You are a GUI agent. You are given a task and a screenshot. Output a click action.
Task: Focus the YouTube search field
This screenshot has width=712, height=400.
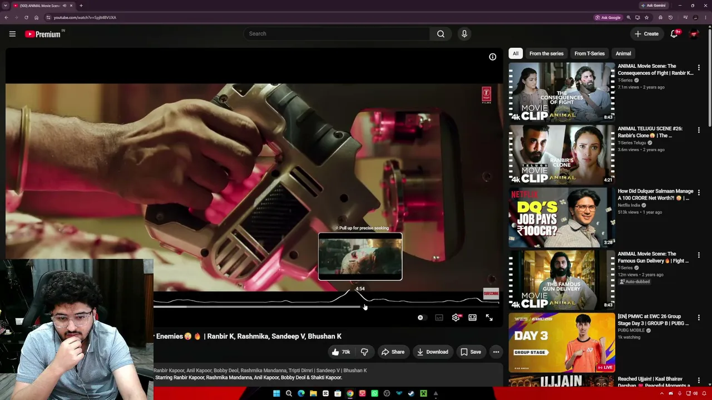[337, 34]
